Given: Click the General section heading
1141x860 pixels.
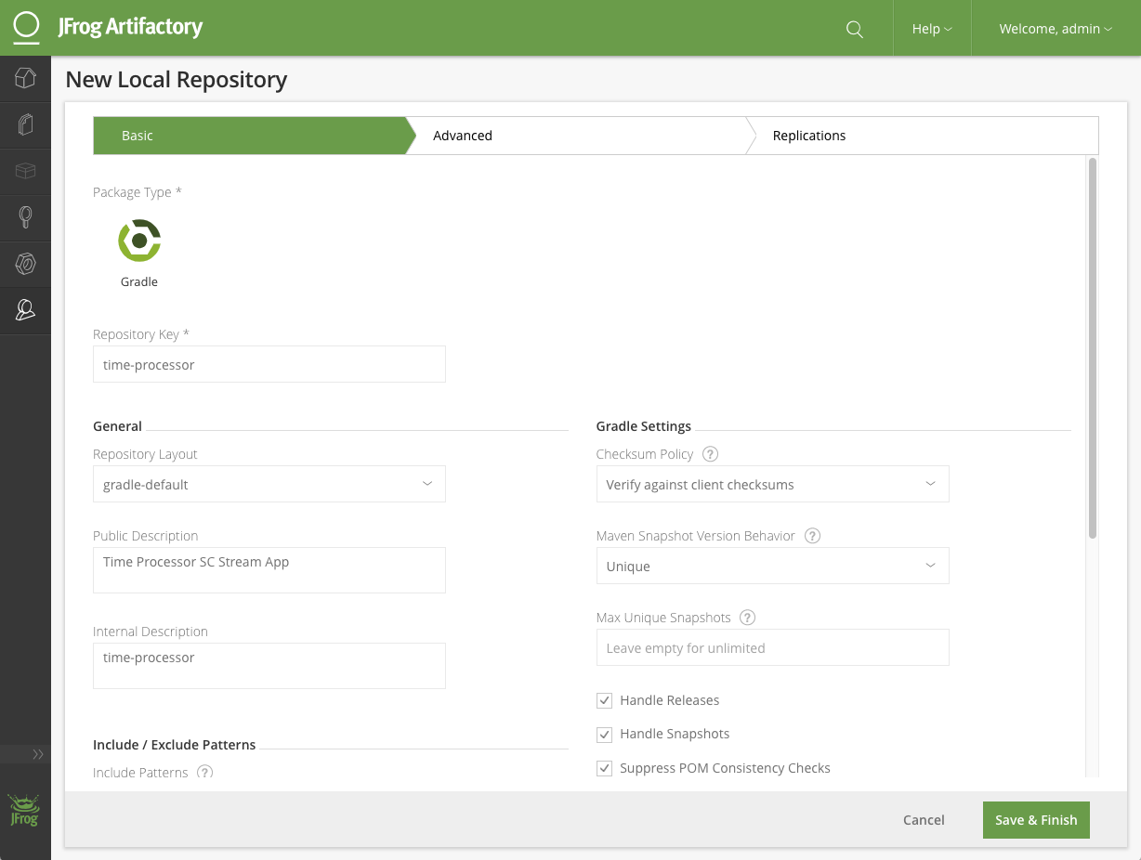Looking at the screenshot, I should pyautogui.click(x=118, y=426).
